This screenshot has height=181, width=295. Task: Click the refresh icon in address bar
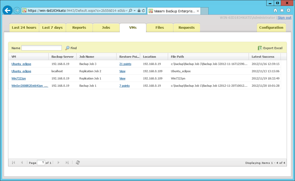143,10
